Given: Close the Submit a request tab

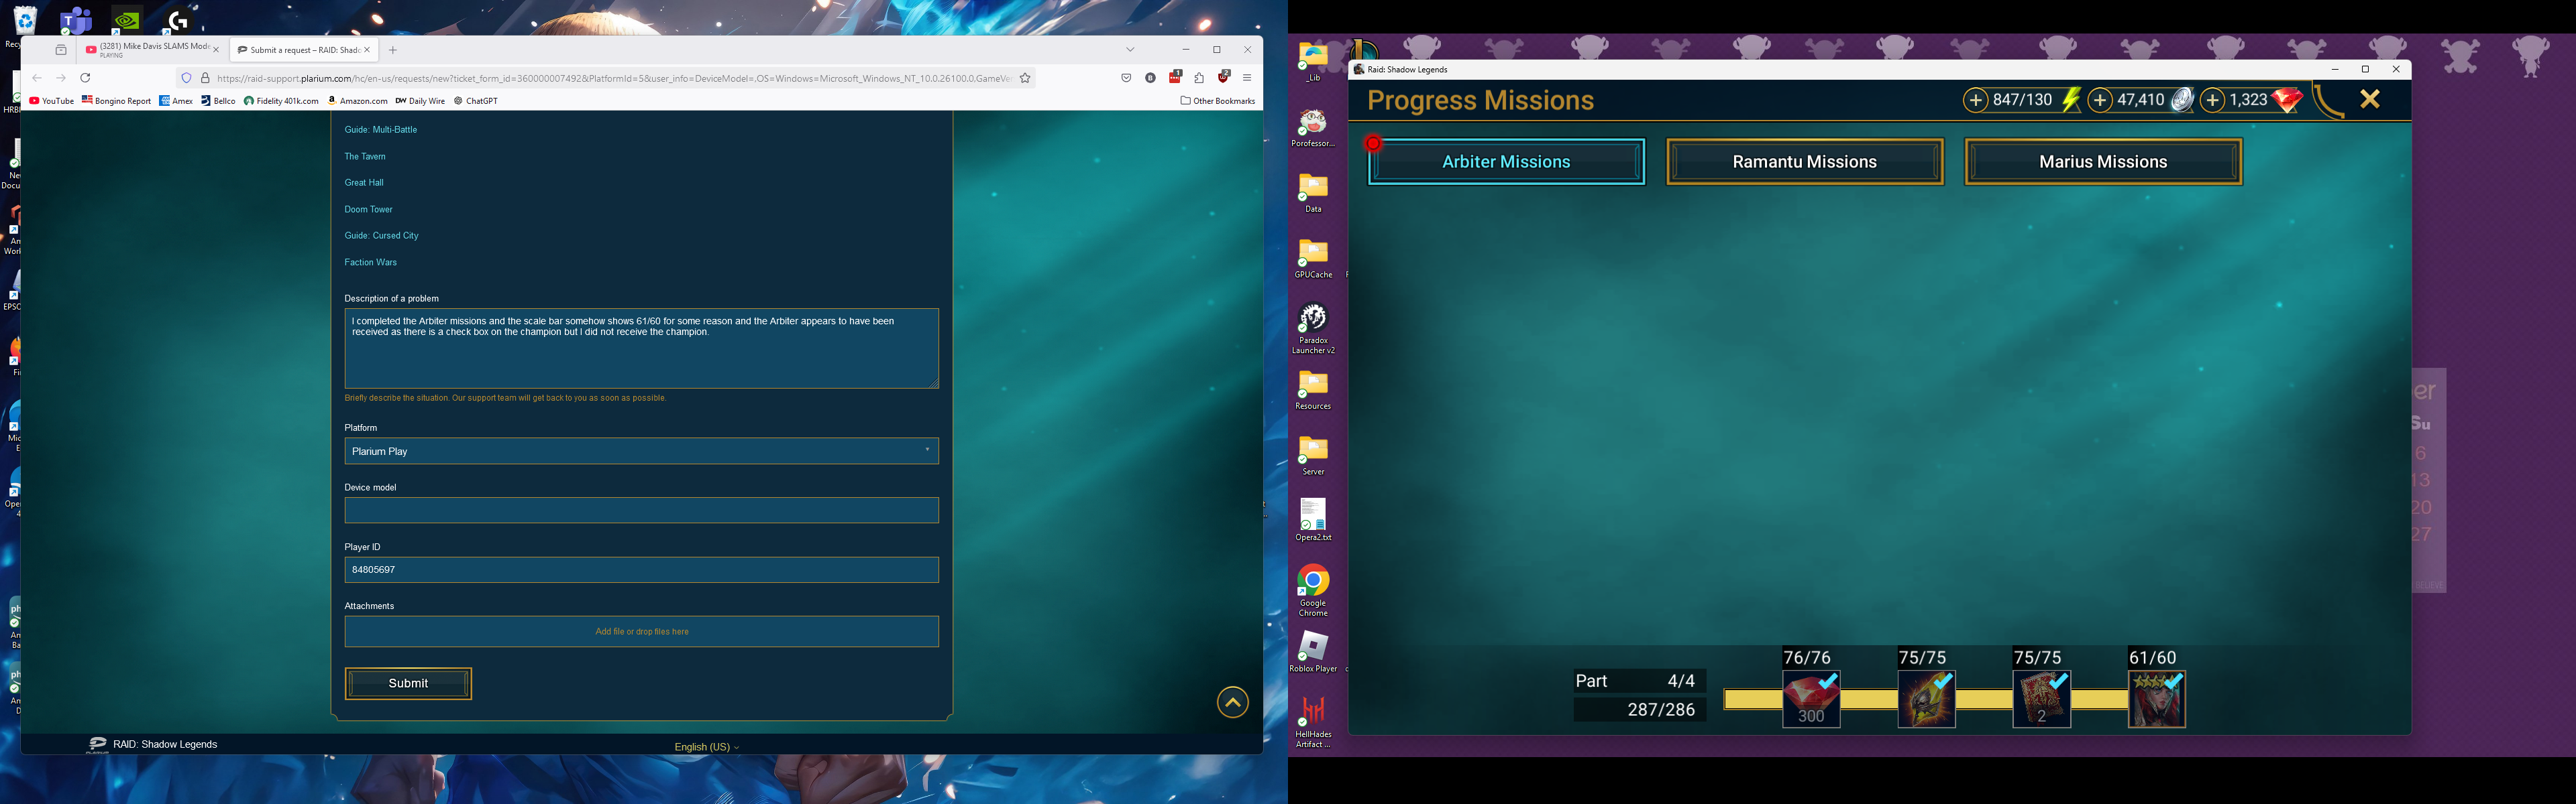Looking at the screenshot, I should tap(367, 50).
